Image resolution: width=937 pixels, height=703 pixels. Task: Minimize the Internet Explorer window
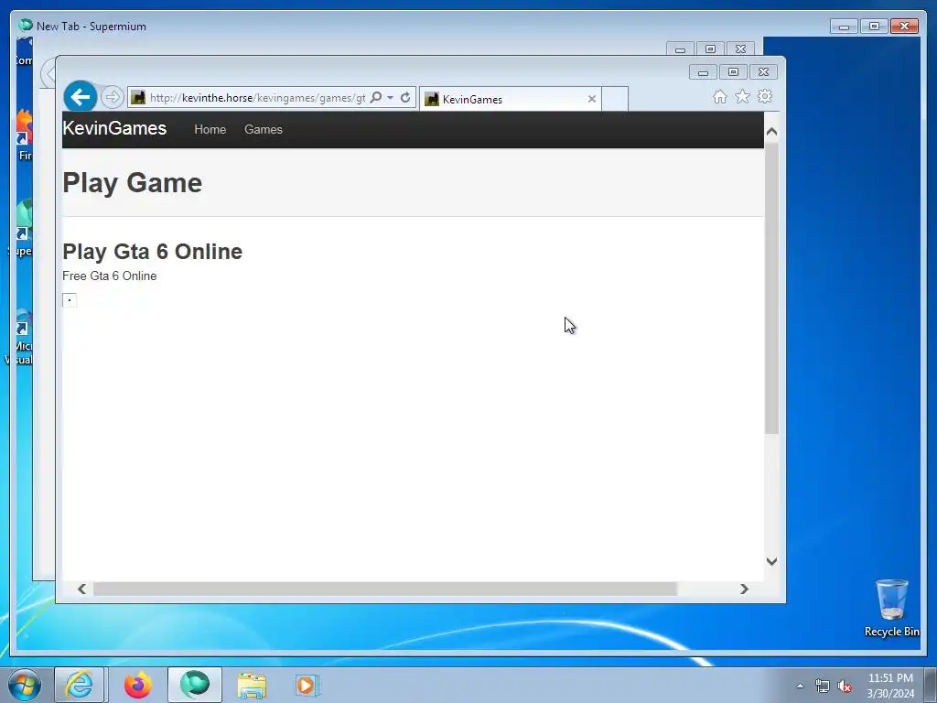pos(703,72)
